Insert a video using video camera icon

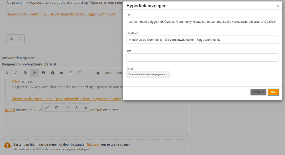62,73
